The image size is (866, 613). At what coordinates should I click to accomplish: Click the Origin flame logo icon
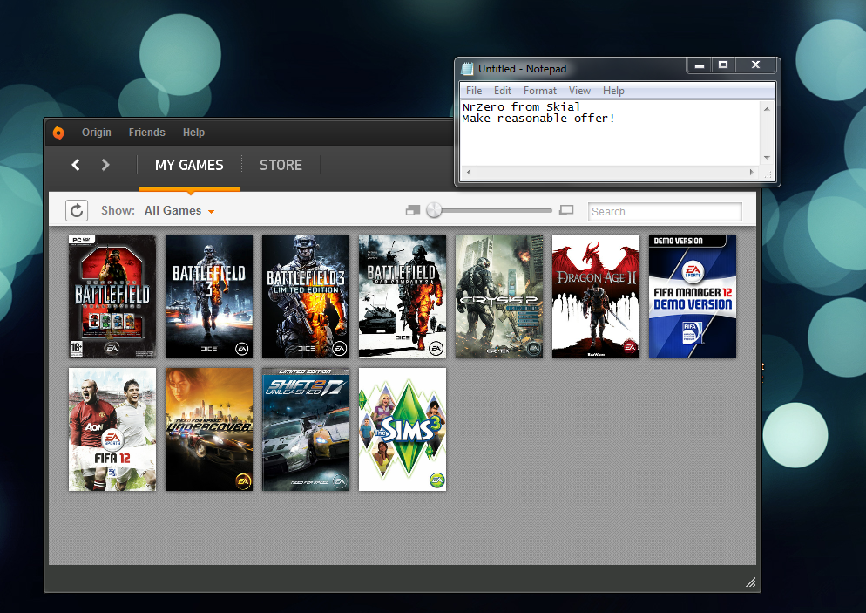[58, 133]
